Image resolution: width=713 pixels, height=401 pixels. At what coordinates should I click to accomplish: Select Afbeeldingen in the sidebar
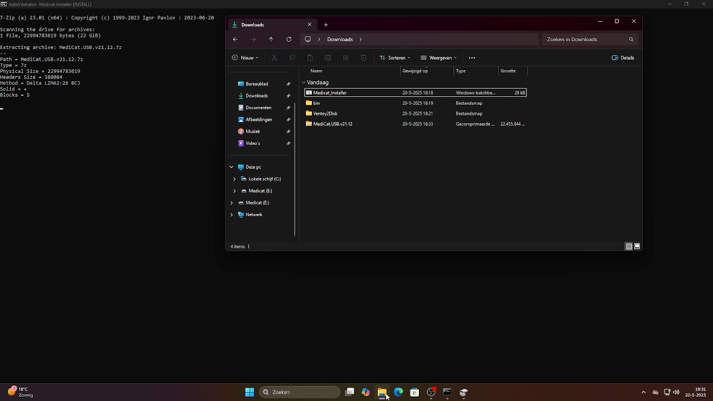click(x=259, y=120)
